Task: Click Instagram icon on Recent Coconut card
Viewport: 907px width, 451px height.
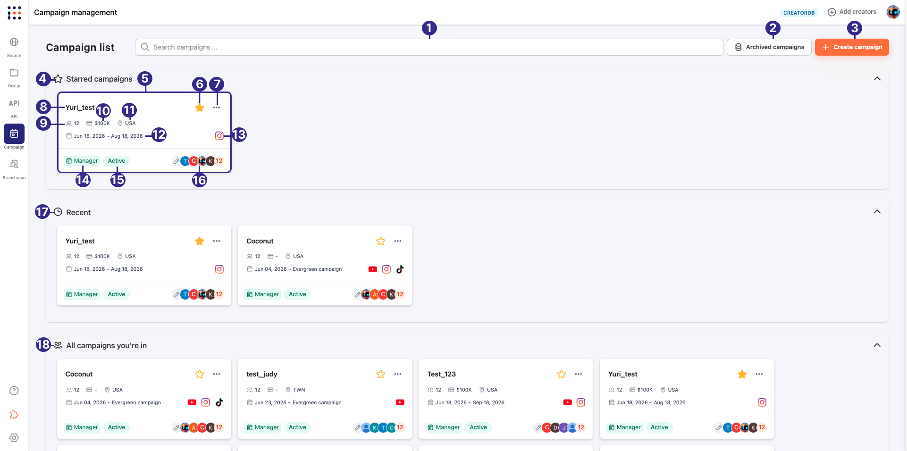Action: (x=386, y=269)
